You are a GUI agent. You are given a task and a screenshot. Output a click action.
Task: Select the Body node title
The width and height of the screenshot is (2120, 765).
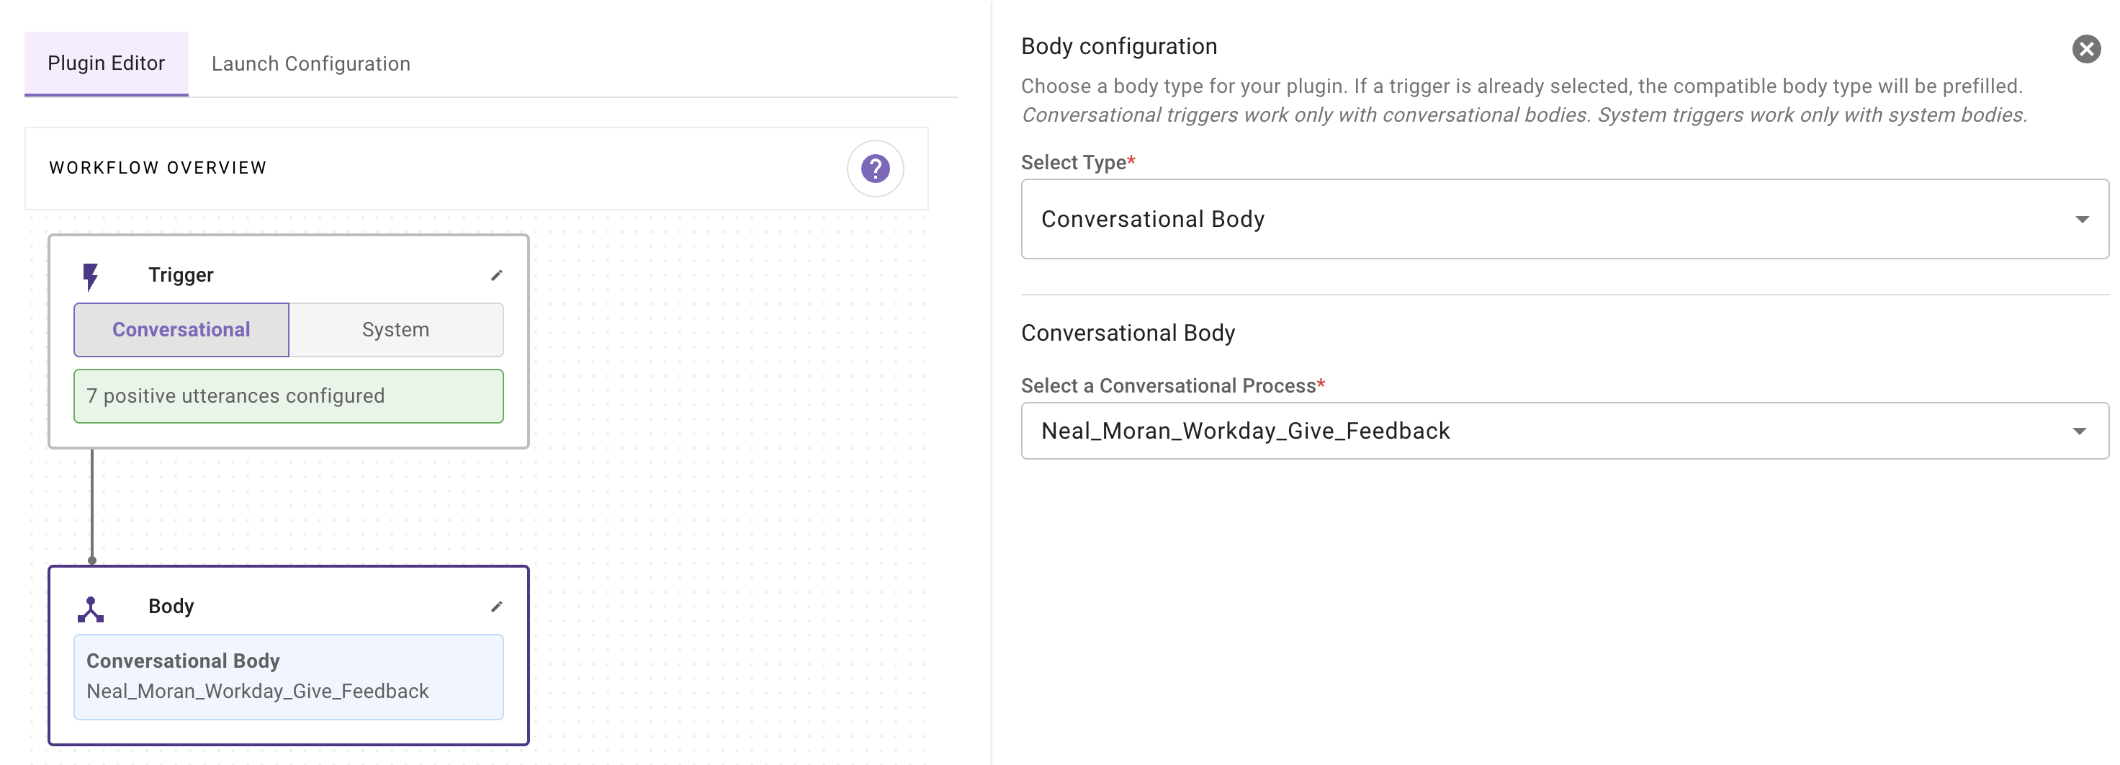click(171, 606)
